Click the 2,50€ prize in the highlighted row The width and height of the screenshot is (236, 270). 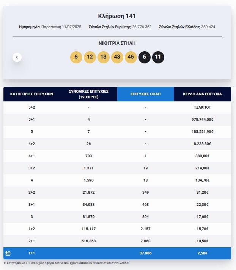pos(203,253)
